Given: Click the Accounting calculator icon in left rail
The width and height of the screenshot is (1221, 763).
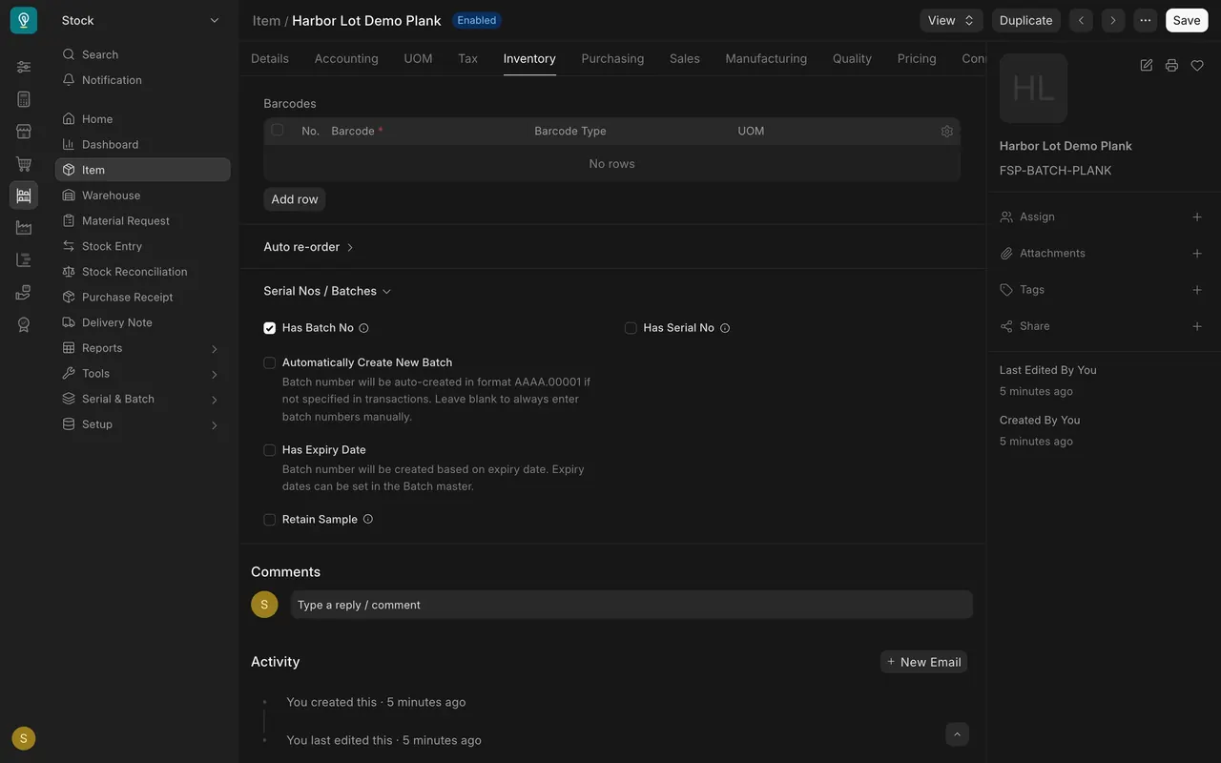Looking at the screenshot, I should tap(24, 99).
